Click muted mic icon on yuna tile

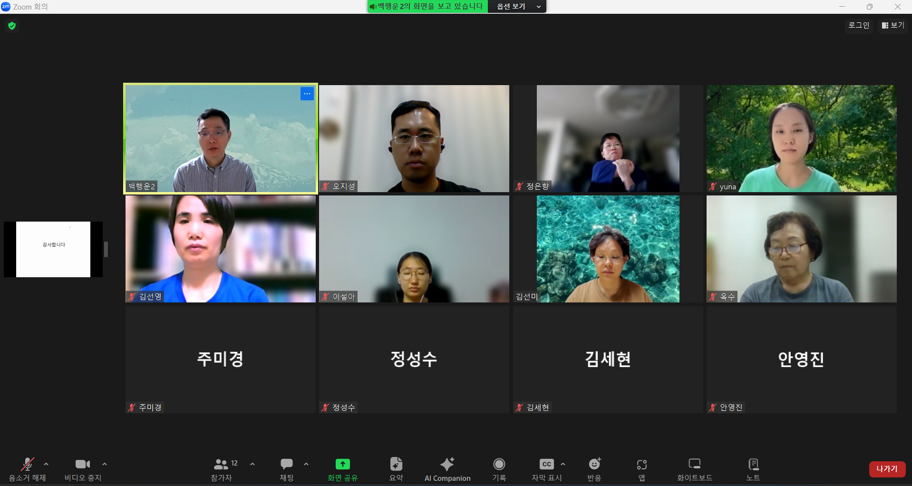713,186
